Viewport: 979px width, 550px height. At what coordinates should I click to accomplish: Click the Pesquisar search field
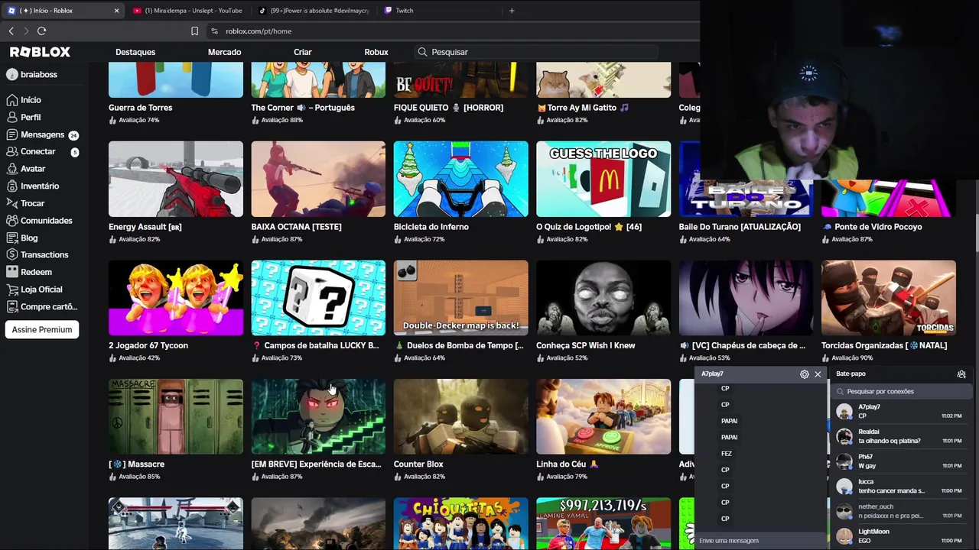click(x=535, y=52)
